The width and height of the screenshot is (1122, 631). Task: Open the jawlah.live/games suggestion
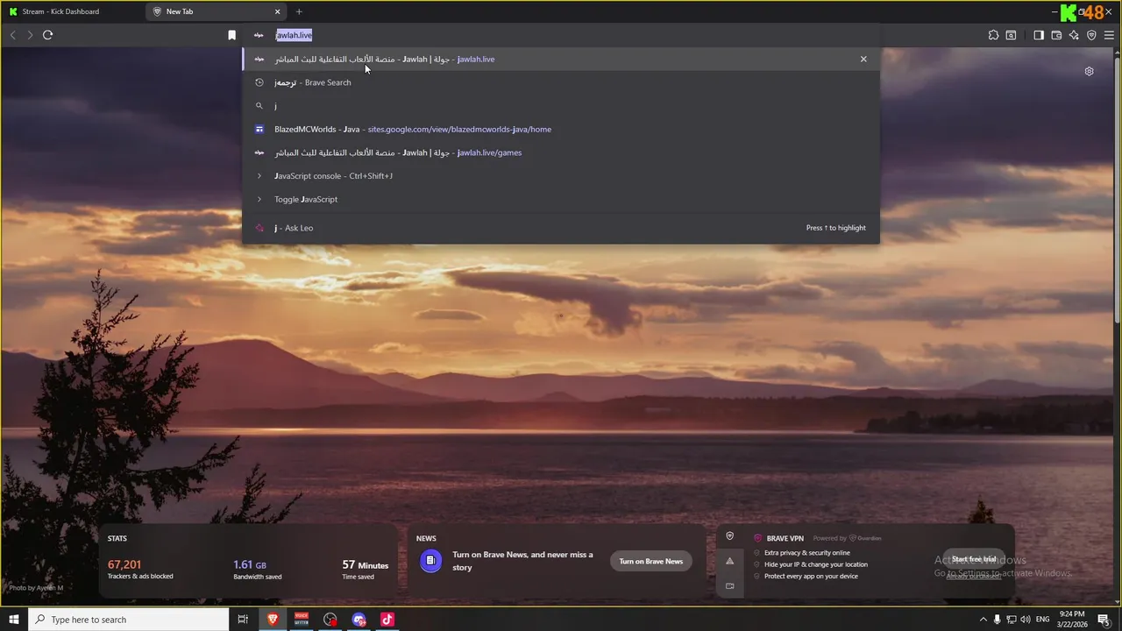tap(561, 152)
